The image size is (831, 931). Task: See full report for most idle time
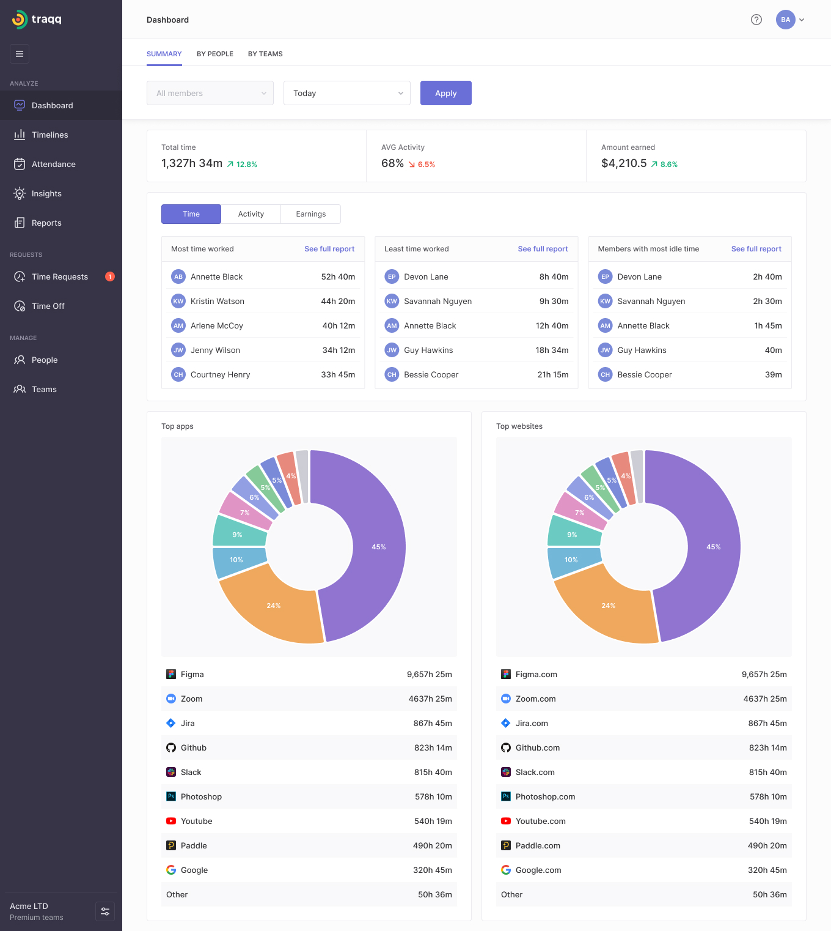click(x=756, y=249)
